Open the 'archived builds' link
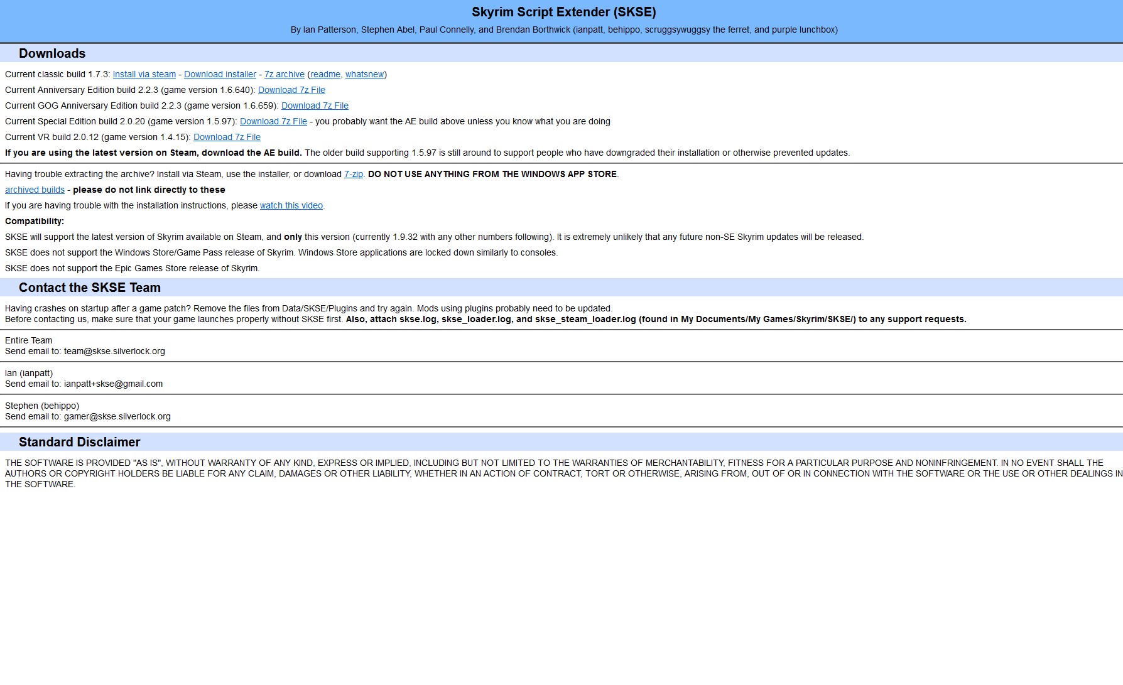The width and height of the screenshot is (1123, 685). pyautogui.click(x=35, y=190)
